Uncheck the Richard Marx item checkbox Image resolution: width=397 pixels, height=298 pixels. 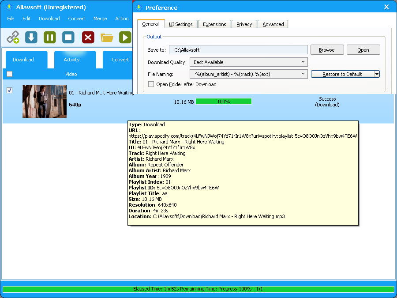(9, 90)
